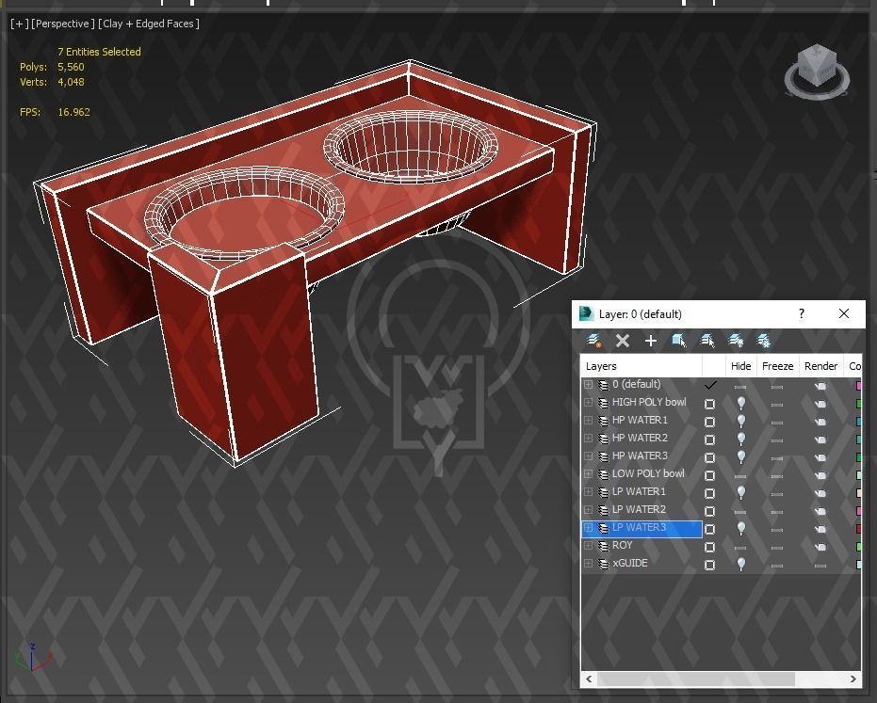This screenshot has width=877, height=703.
Task: Unhide LP WATER3 layer via lightbulb
Action: [x=741, y=528]
